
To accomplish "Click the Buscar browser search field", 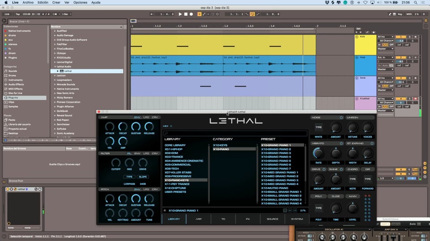I will pyautogui.click(x=67, y=21).
